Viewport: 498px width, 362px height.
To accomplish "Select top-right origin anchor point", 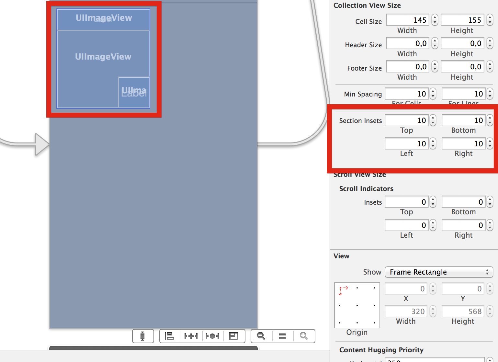I will point(375,288).
